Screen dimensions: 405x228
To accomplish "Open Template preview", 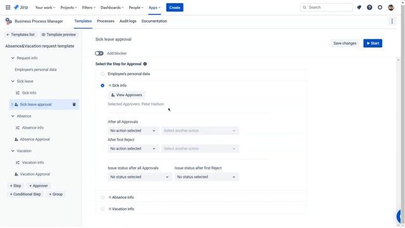I will [59, 35].
